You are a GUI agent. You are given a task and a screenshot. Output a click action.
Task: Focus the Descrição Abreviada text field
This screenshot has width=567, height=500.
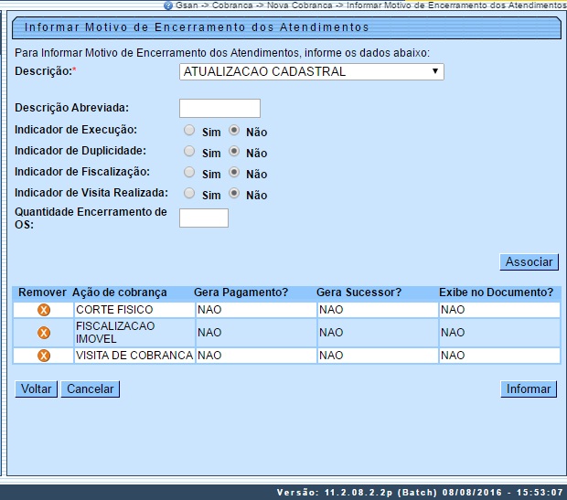pos(219,109)
